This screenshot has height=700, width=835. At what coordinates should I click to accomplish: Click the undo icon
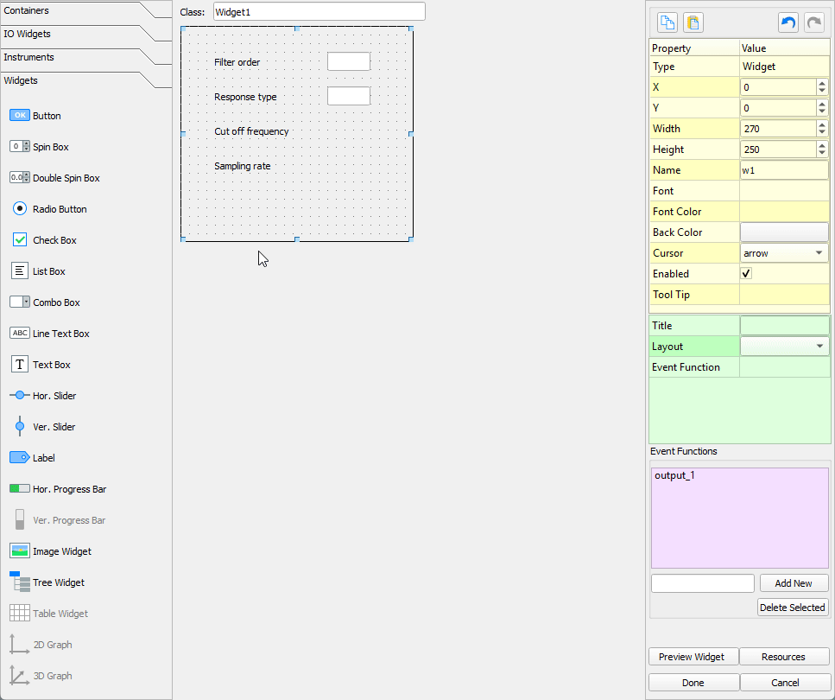click(788, 22)
